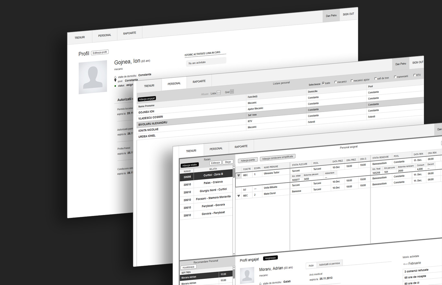Switch to Autorizatii si permise tab
Screen dimensions: 442x285
click(x=329, y=264)
